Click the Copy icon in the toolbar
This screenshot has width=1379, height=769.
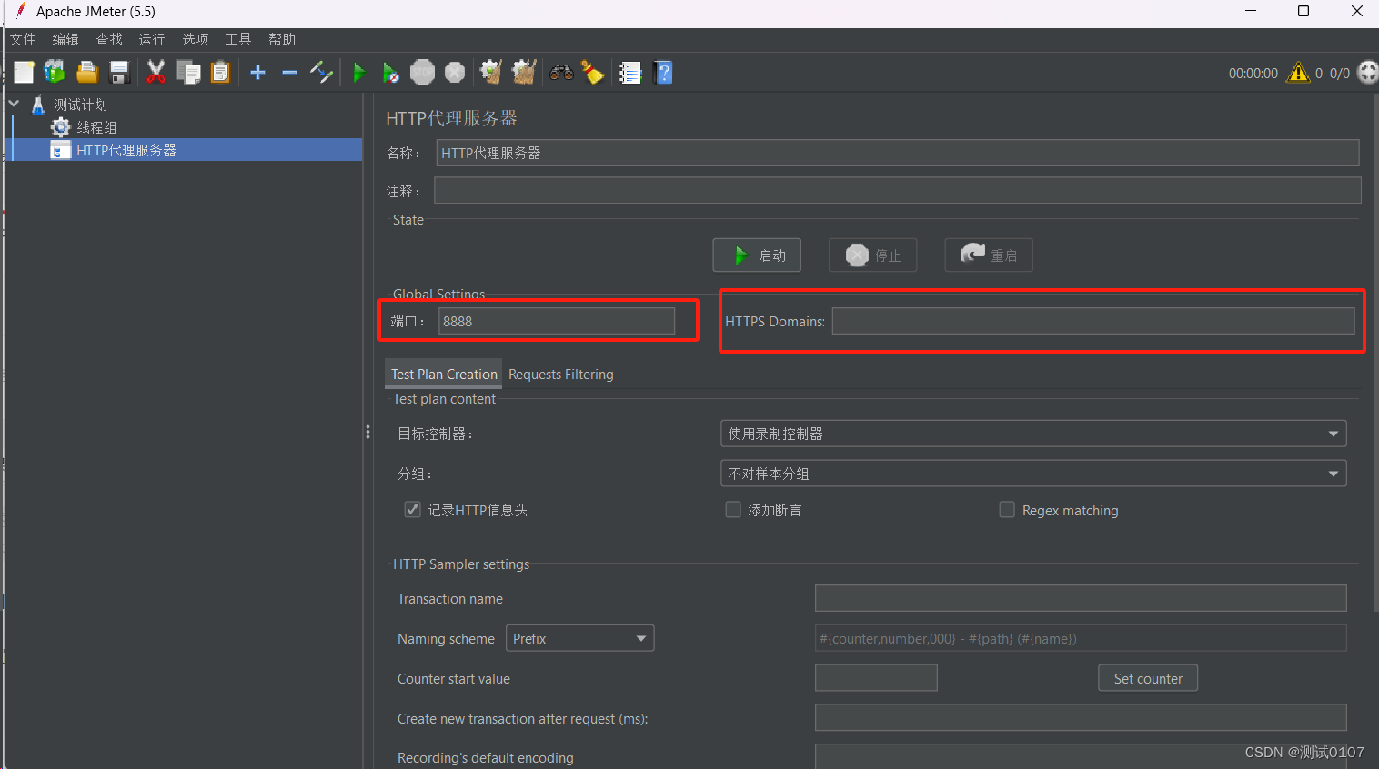point(188,73)
